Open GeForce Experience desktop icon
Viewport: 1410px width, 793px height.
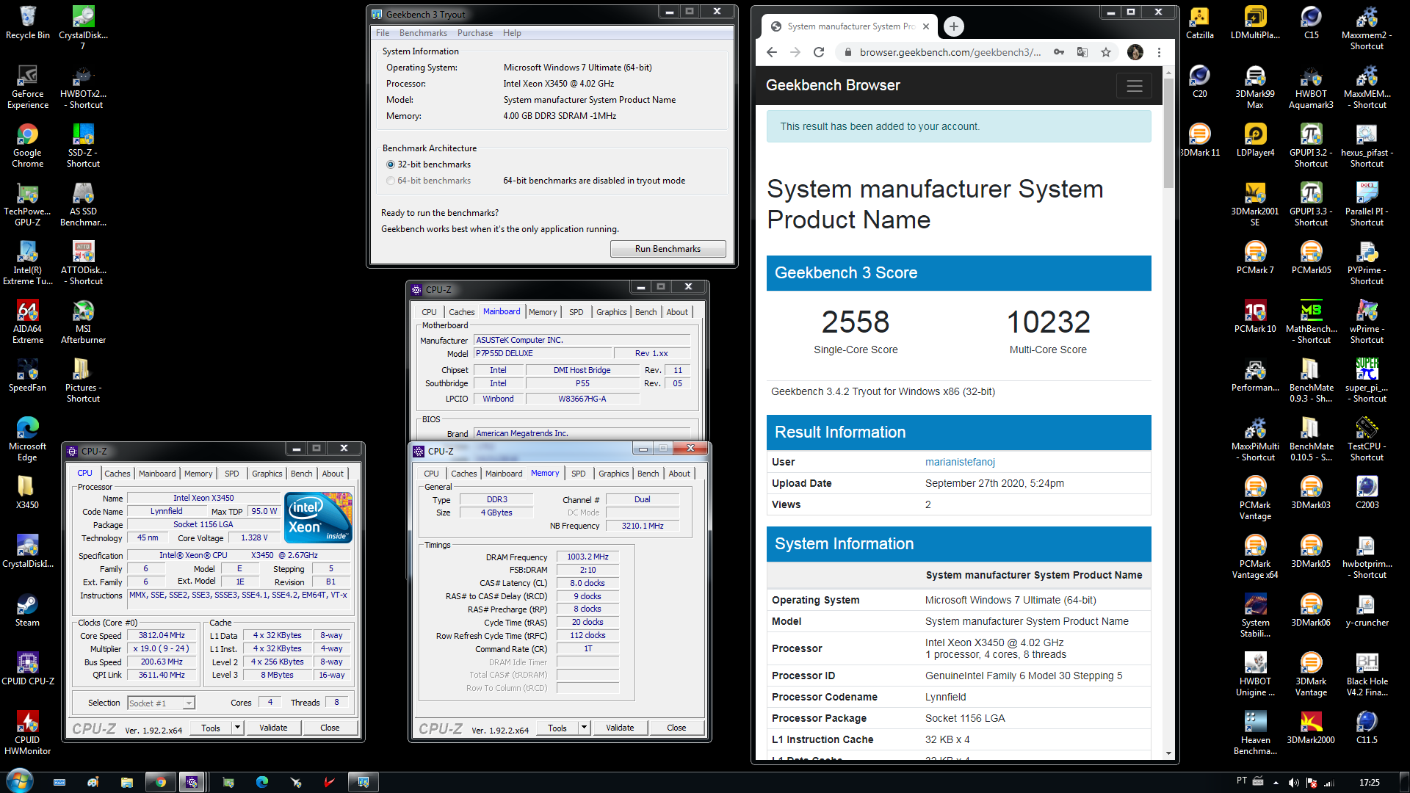point(27,86)
